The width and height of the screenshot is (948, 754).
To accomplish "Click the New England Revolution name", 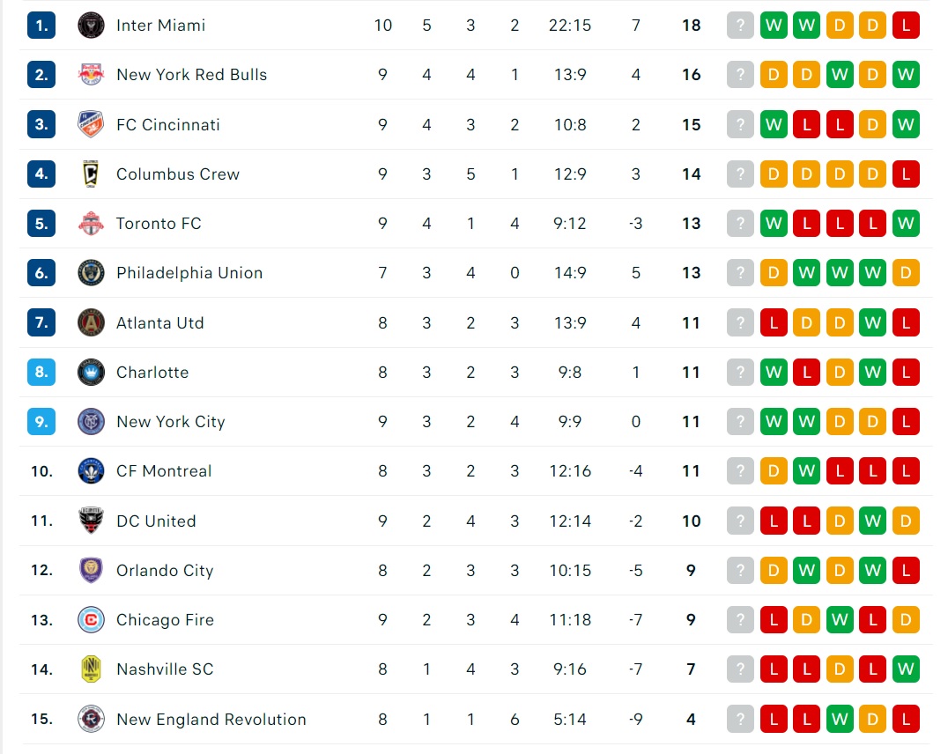I will [211, 720].
